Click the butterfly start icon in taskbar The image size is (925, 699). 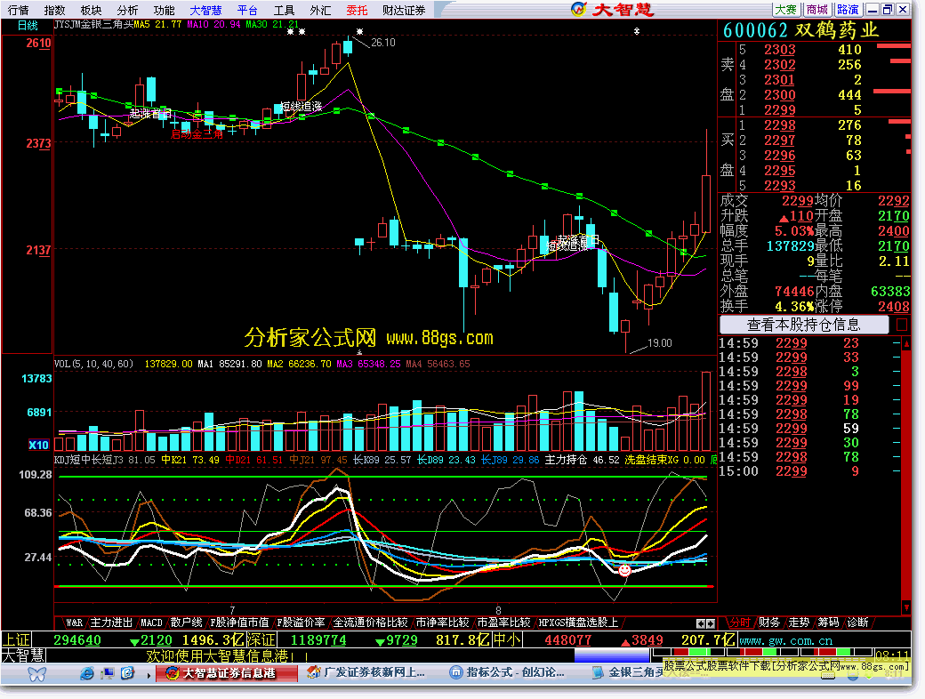click(36, 674)
